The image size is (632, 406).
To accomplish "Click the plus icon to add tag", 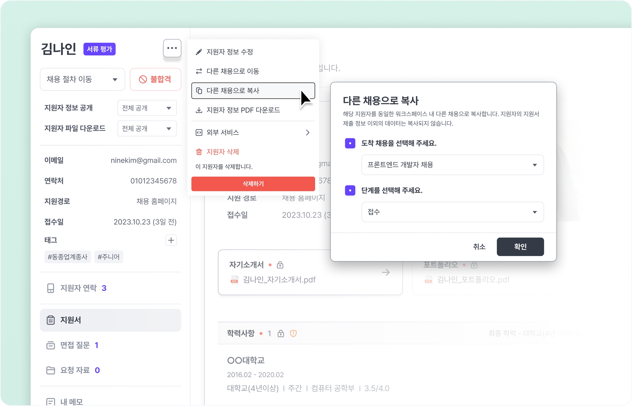I will [x=171, y=240].
